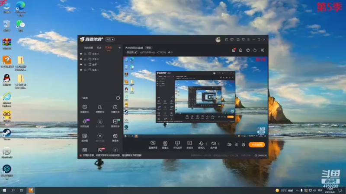Open Task View on the taskbar
346x194 pixels.
pos(21,190)
